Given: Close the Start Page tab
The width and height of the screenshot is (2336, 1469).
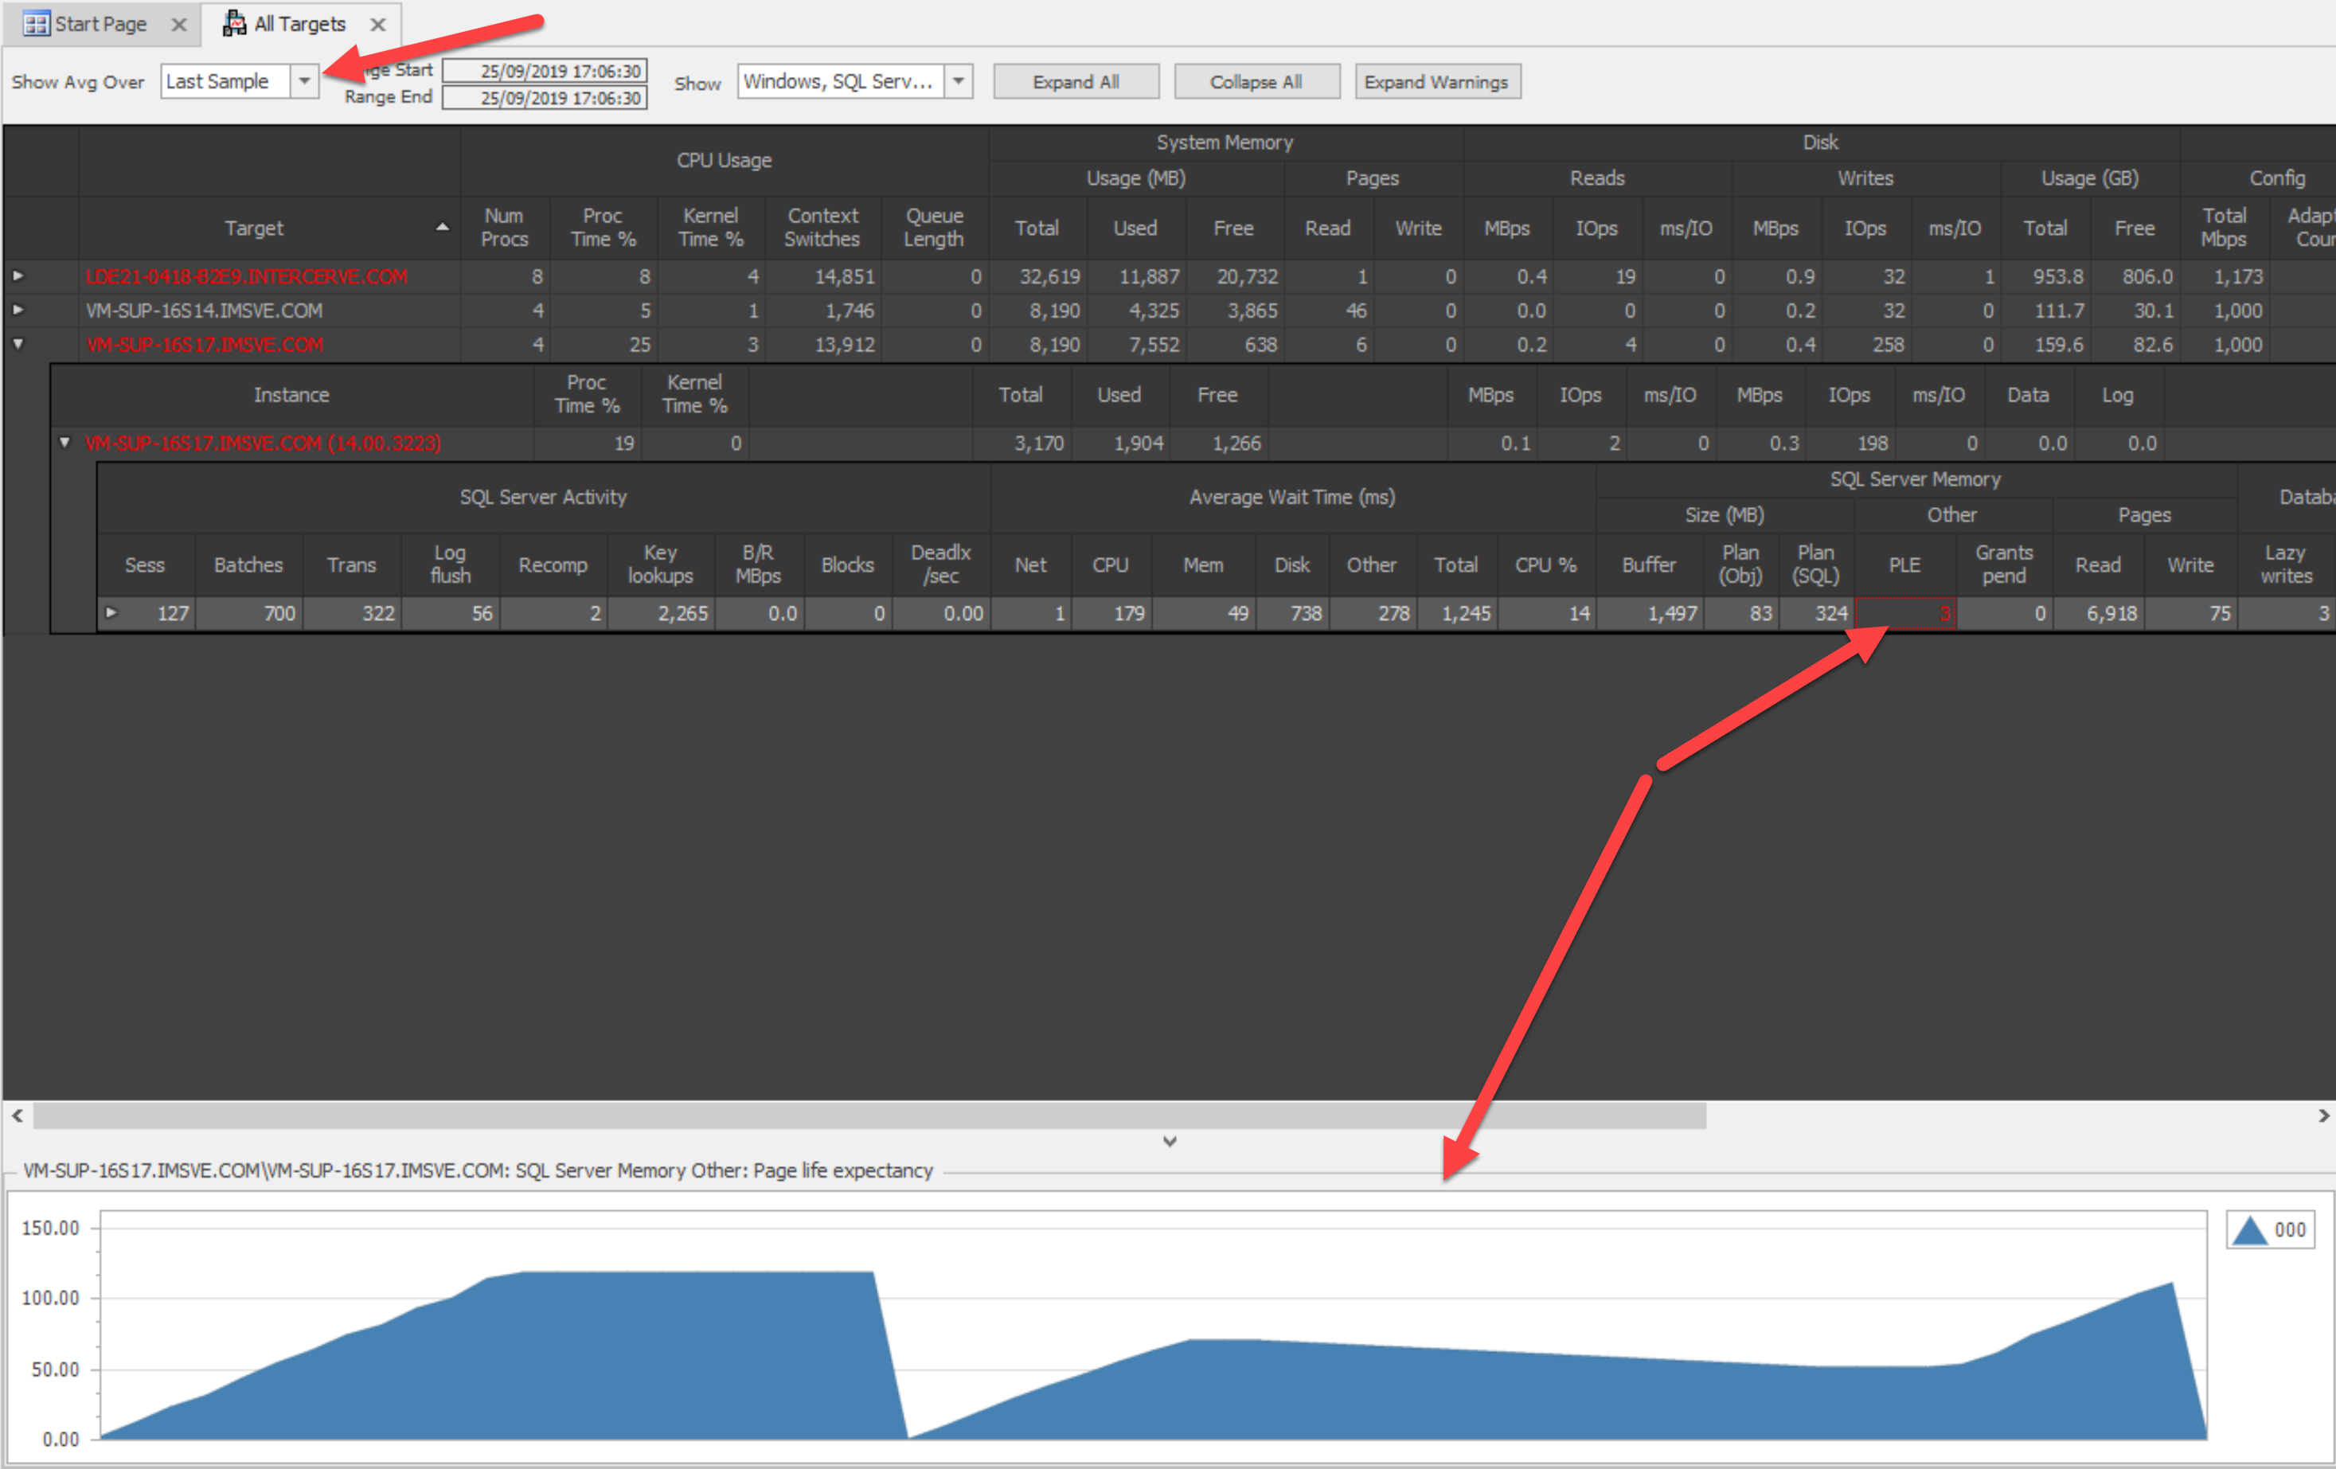Looking at the screenshot, I should coord(178,24).
